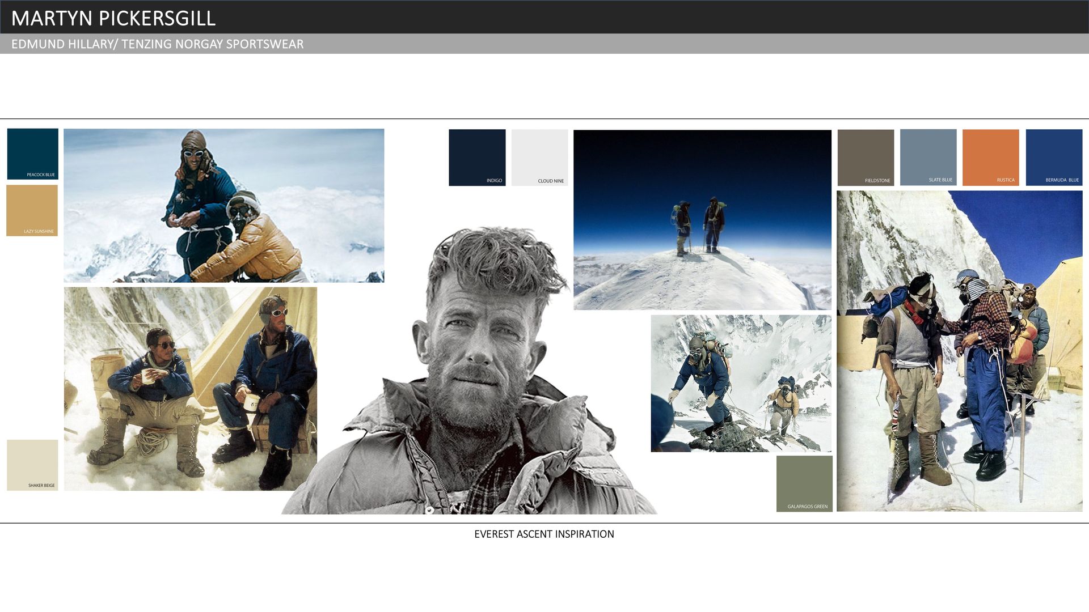Click the Shaker Beige swatch
The height and width of the screenshot is (612, 1089).
[x=32, y=465]
